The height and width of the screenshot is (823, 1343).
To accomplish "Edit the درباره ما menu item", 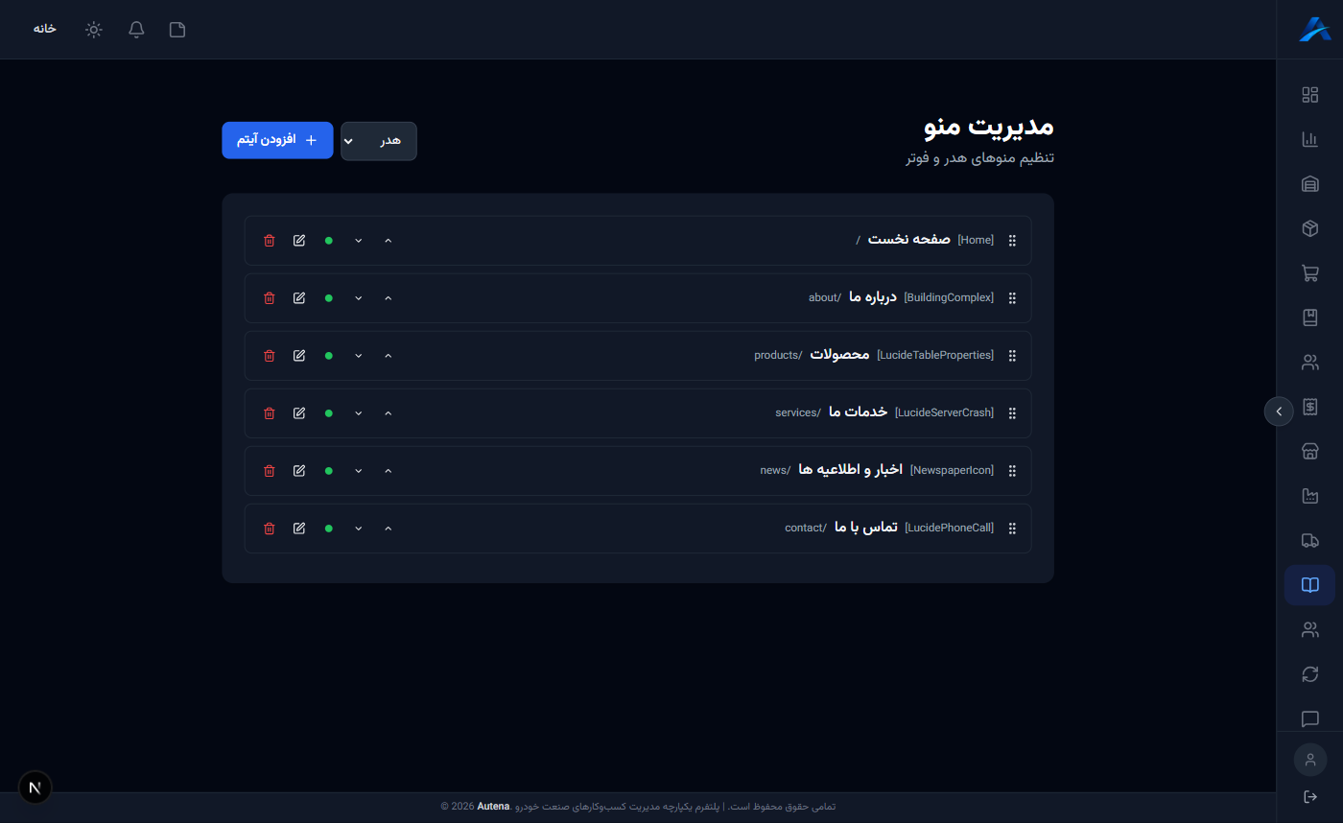I will click(299, 298).
